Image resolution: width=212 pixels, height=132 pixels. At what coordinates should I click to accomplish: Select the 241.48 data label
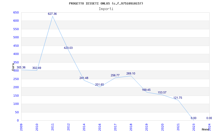click(84, 78)
